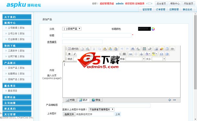The height and width of the screenshot is (121, 197).
Task: Click the insert image icon
Action: (x=156, y=49)
